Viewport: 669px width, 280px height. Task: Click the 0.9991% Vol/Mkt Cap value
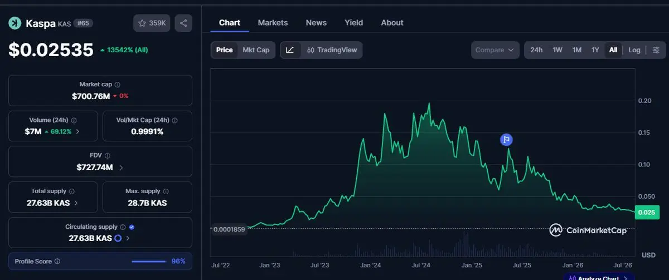[147, 131]
